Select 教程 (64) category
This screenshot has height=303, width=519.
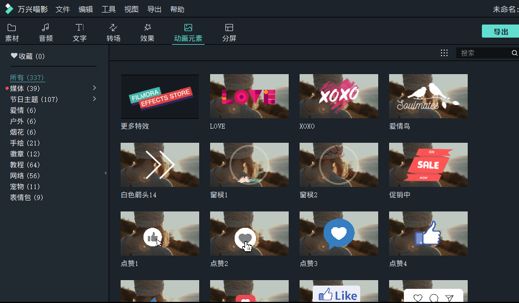pyautogui.click(x=25, y=165)
